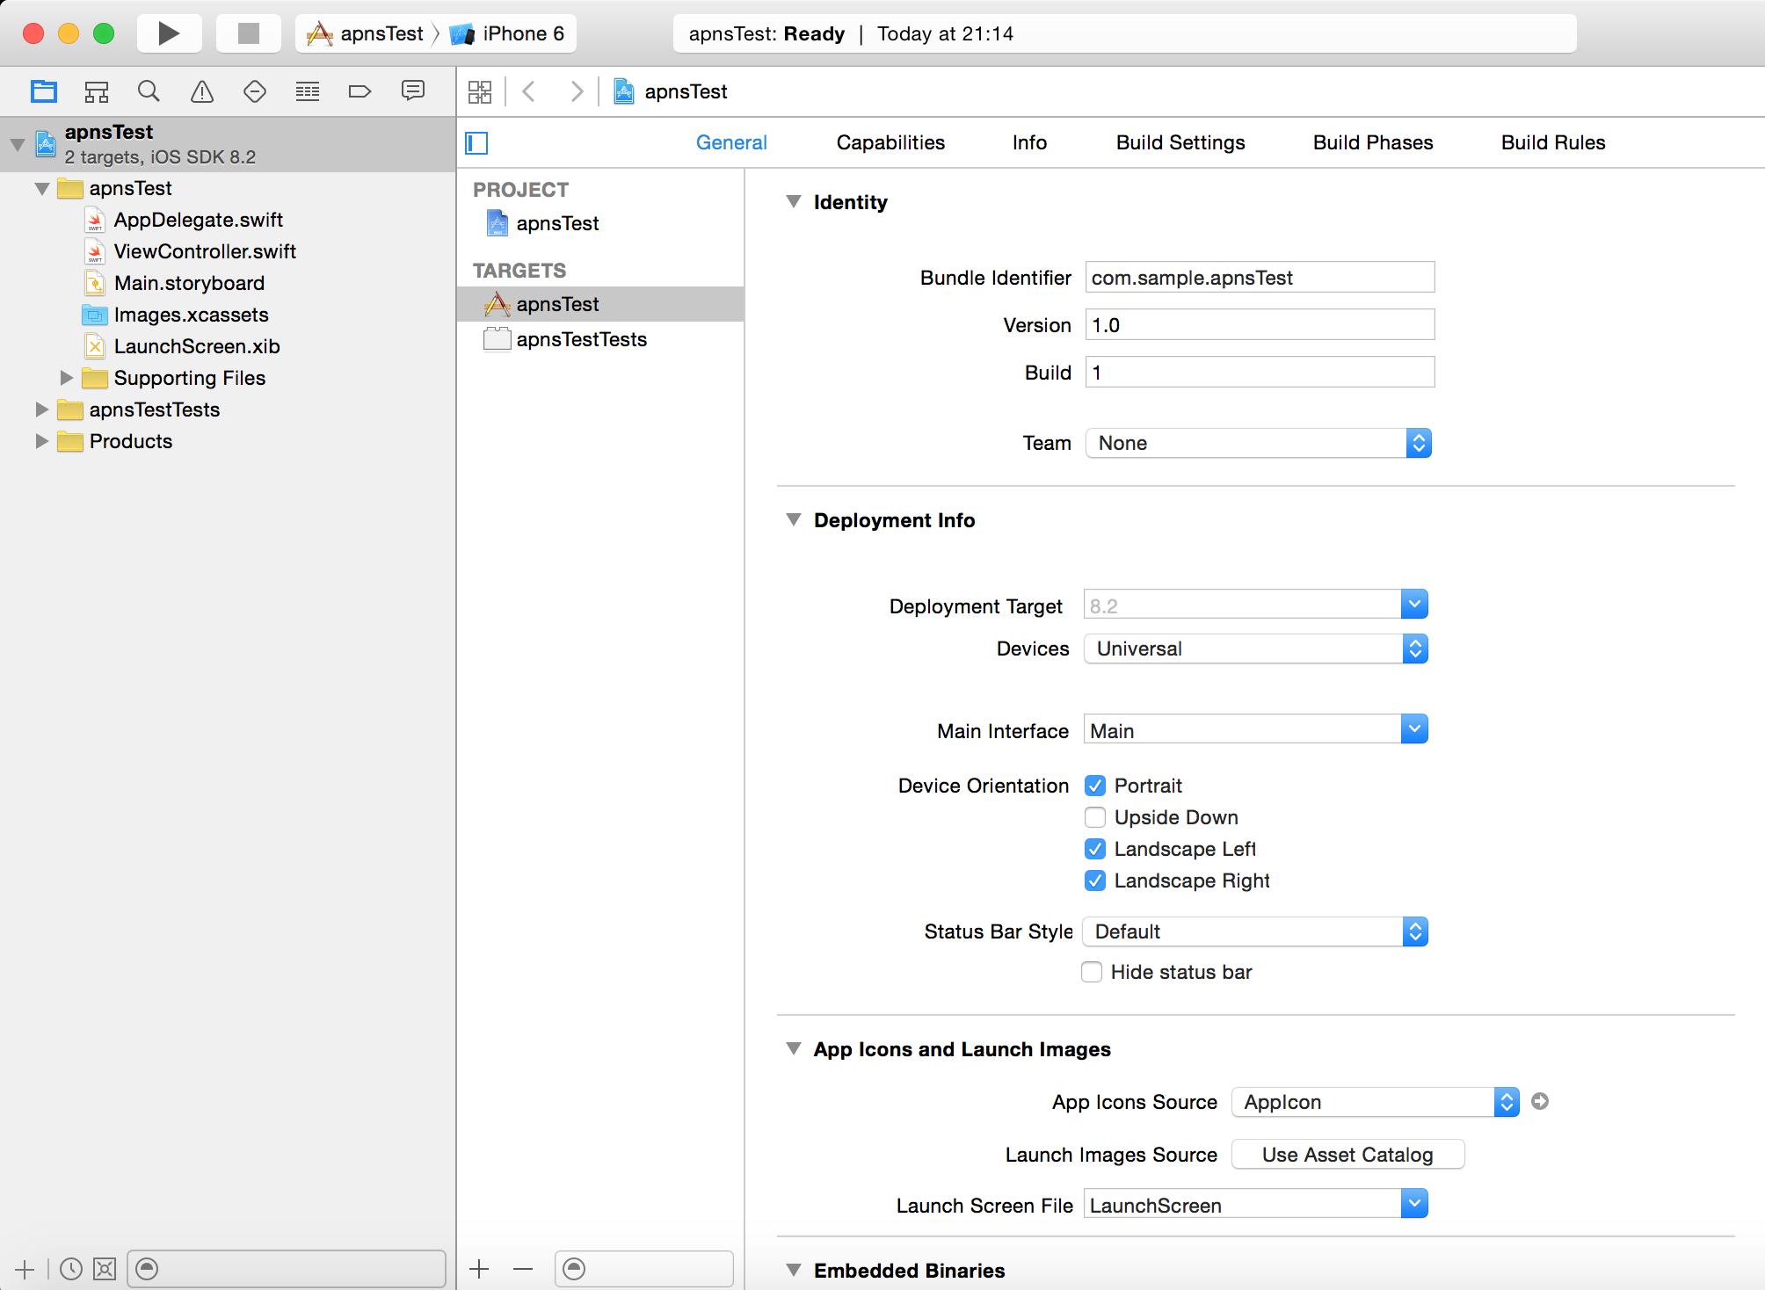
Task: Expand the apnsTestTests folder
Action: [41, 409]
